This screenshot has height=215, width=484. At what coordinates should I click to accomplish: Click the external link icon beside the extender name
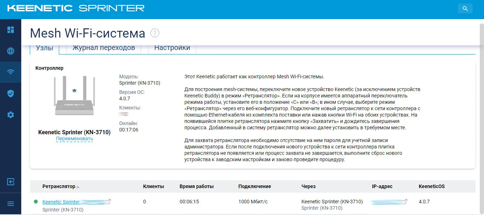pos(108,202)
